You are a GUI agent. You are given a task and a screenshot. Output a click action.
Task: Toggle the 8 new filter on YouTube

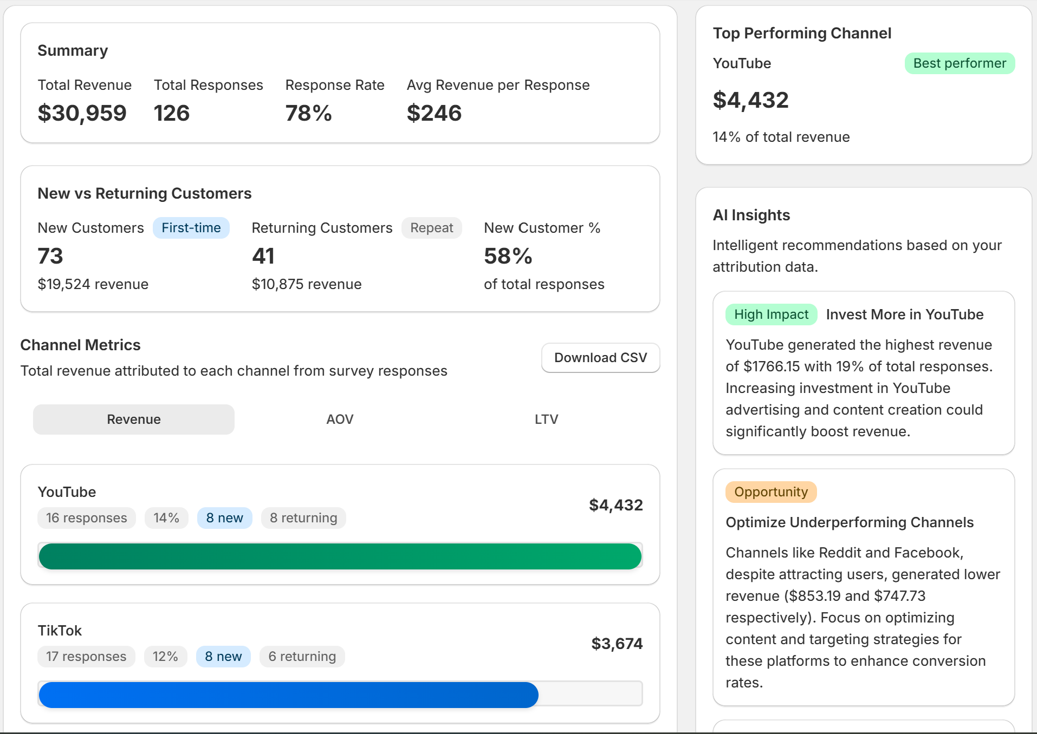click(224, 517)
